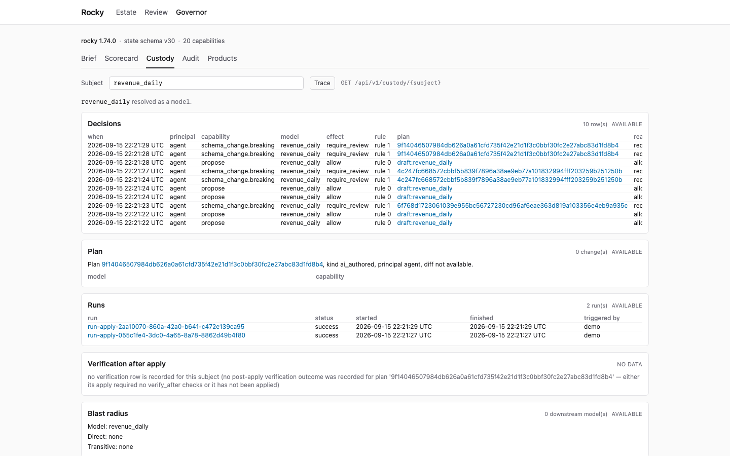The height and width of the screenshot is (456, 730).
Task: Click the '2 run(s)' label
Action: coord(597,306)
